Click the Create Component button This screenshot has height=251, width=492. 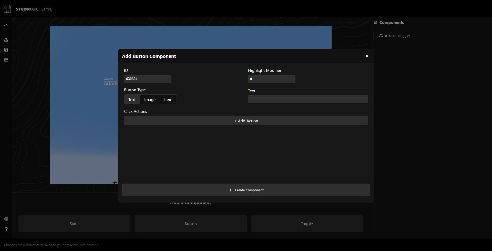tap(246, 190)
